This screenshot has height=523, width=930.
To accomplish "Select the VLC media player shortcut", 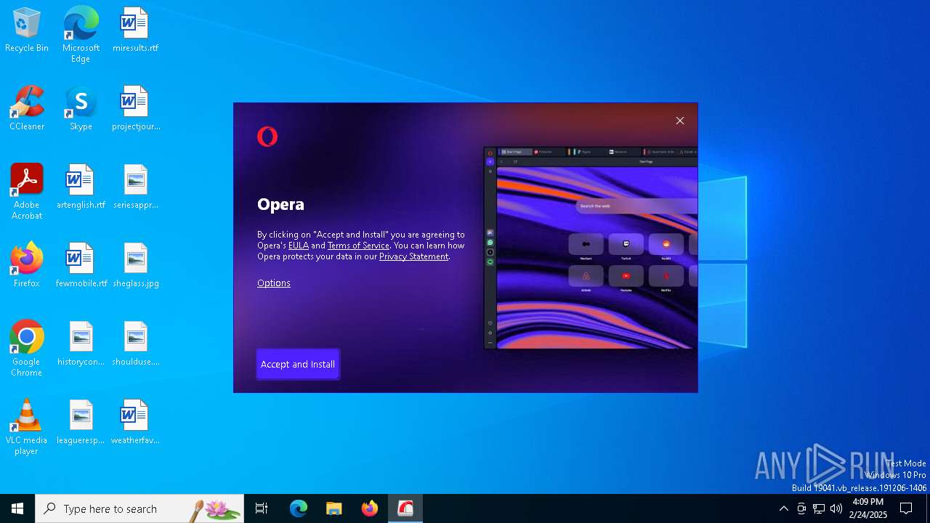I will point(27,427).
